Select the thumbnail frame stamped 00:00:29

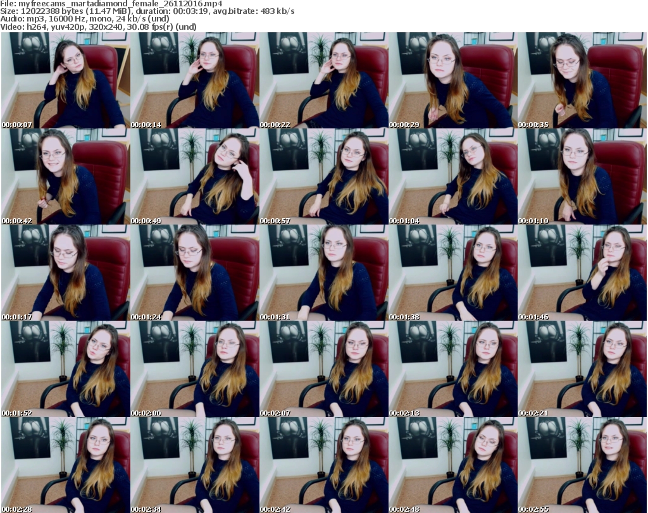click(x=453, y=80)
